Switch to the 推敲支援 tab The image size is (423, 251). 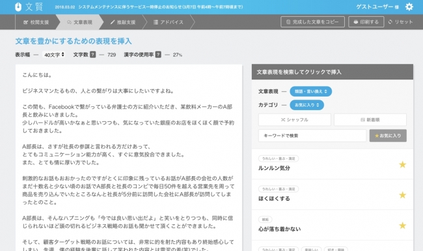click(123, 22)
